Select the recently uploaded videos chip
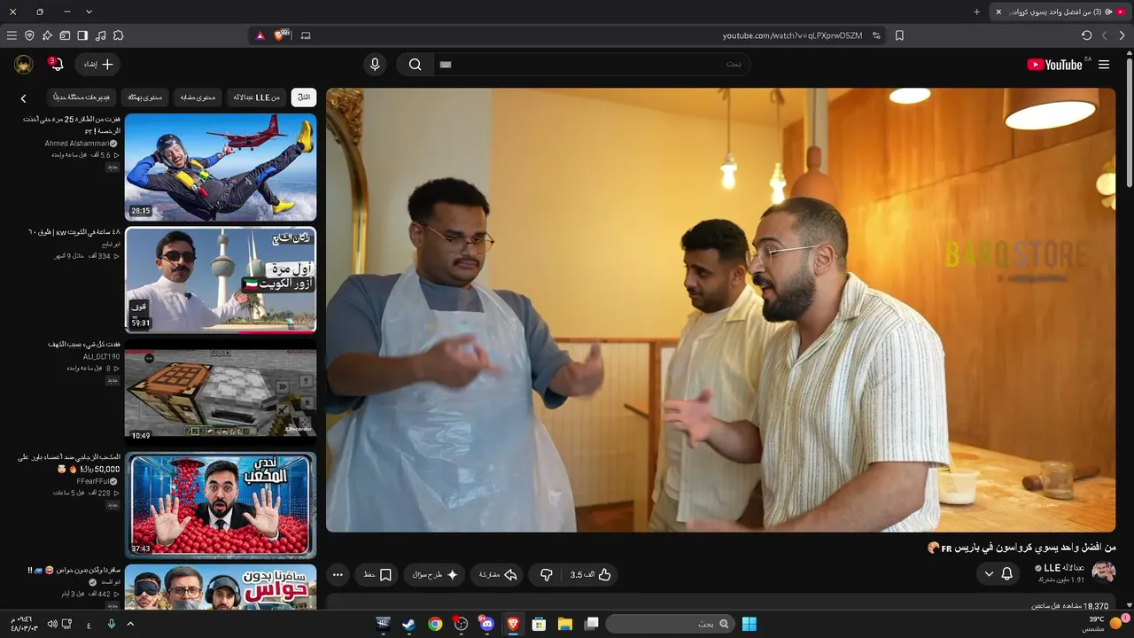This screenshot has width=1134, height=638. point(82,97)
